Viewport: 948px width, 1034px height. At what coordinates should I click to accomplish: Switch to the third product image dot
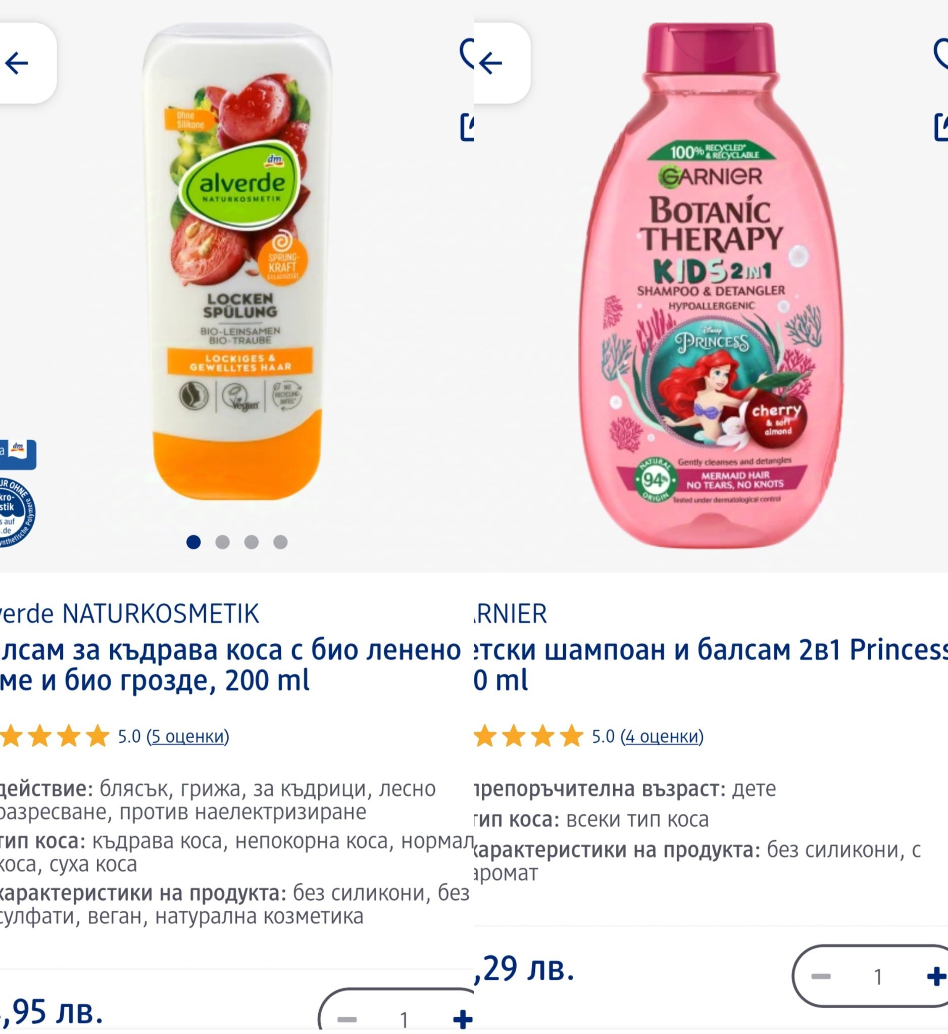(x=252, y=542)
